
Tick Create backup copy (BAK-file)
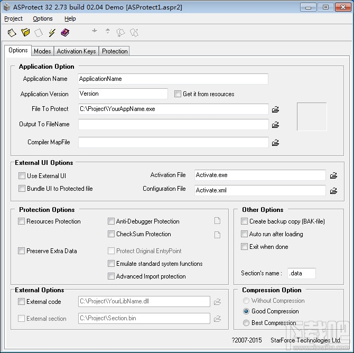click(x=244, y=221)
